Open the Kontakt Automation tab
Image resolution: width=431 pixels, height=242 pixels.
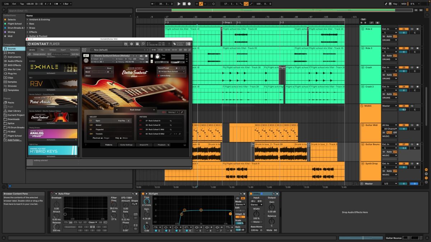tap(74, 50)
